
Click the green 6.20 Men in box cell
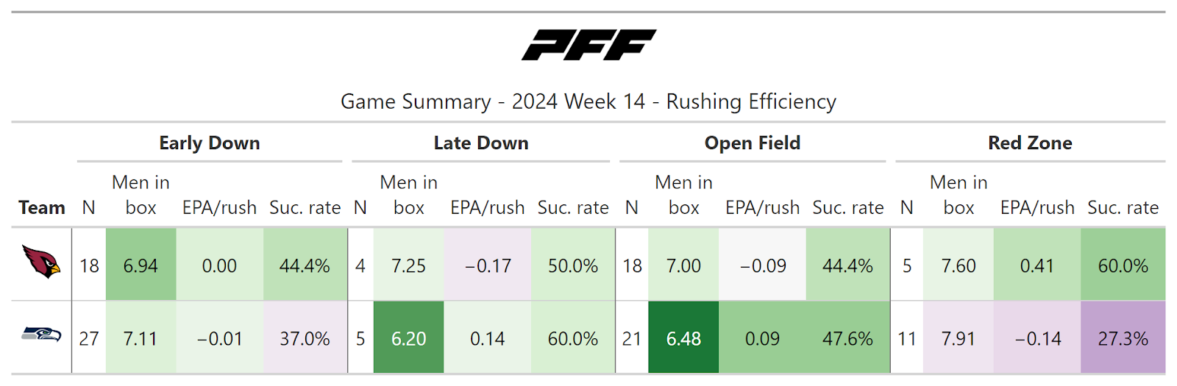tap(408, 338)
